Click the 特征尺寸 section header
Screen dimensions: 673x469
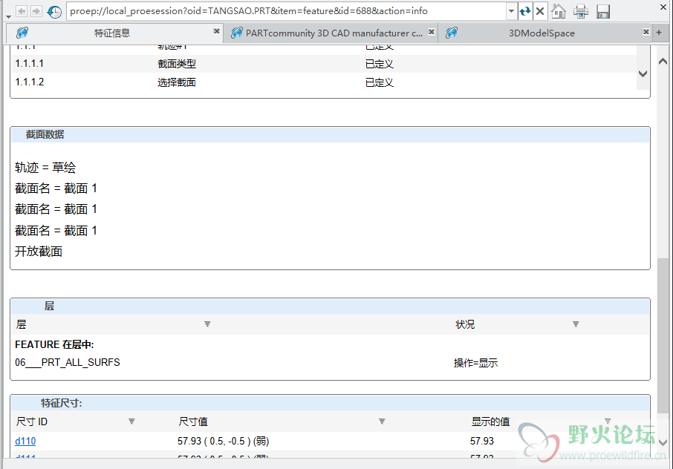330,403
